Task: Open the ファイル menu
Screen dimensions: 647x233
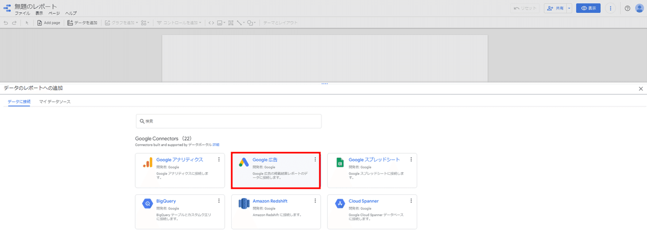Action: pos(23,12)
